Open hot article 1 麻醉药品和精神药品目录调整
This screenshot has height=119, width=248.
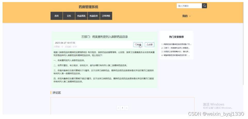click(176, 44)
